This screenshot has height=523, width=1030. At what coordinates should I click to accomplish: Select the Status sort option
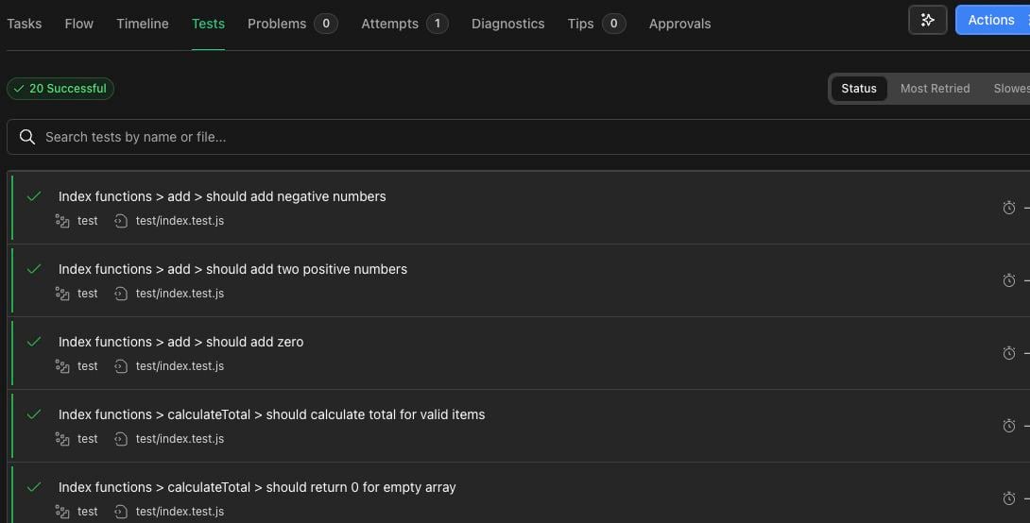859,89
